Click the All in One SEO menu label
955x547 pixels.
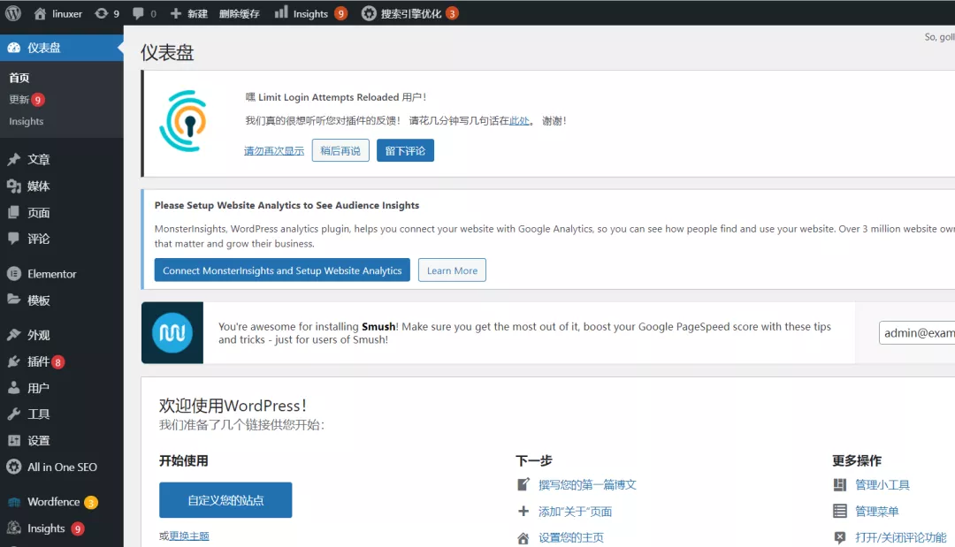tap(62, 467)
